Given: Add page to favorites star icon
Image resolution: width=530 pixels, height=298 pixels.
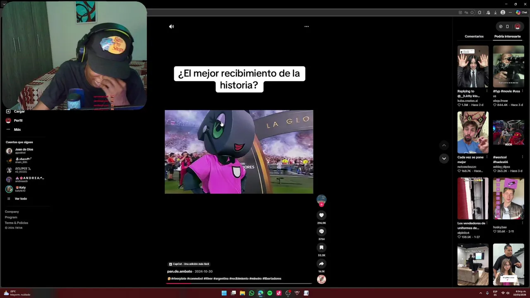Looking at the screenshot, I should (x=472, y=12).
